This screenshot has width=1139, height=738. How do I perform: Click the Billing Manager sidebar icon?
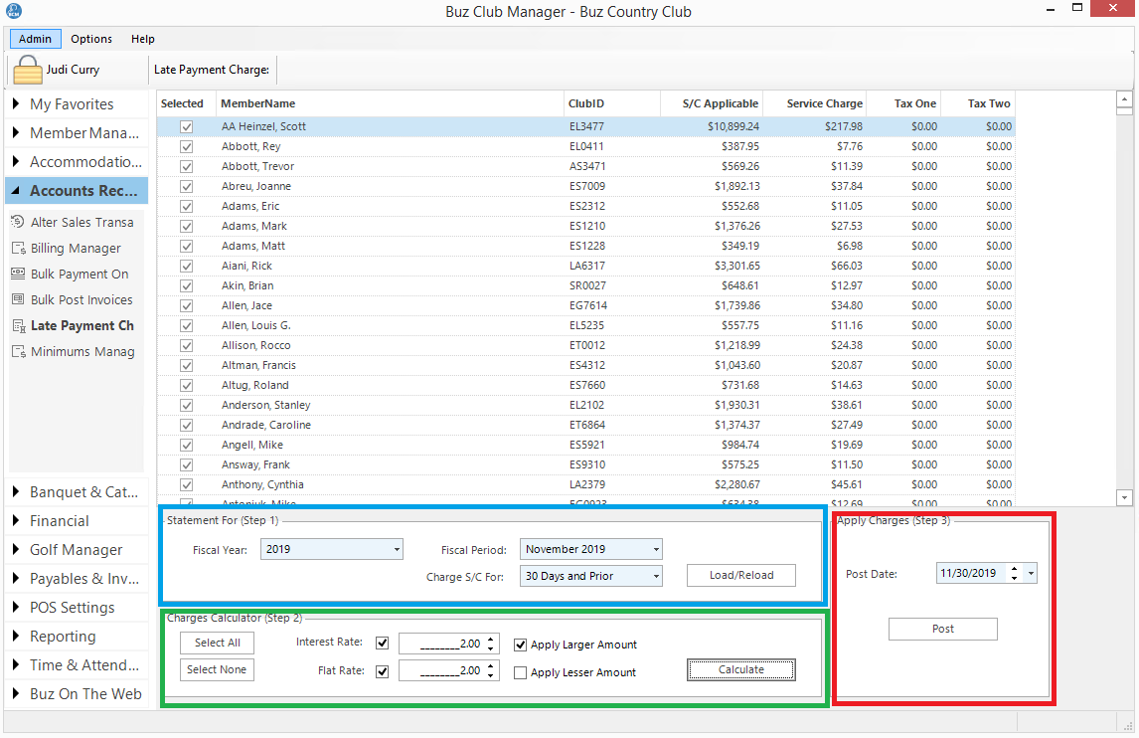pyautogui.click(x=18, y=248)
